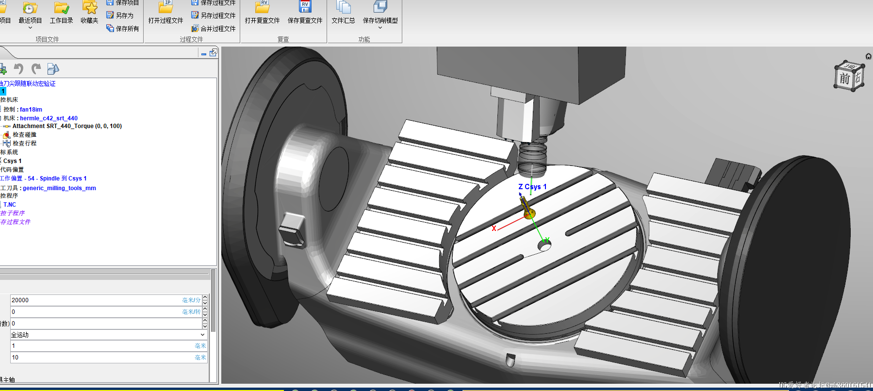
Task: Minimize the project tree panel
Action: (x=204, y=53)
